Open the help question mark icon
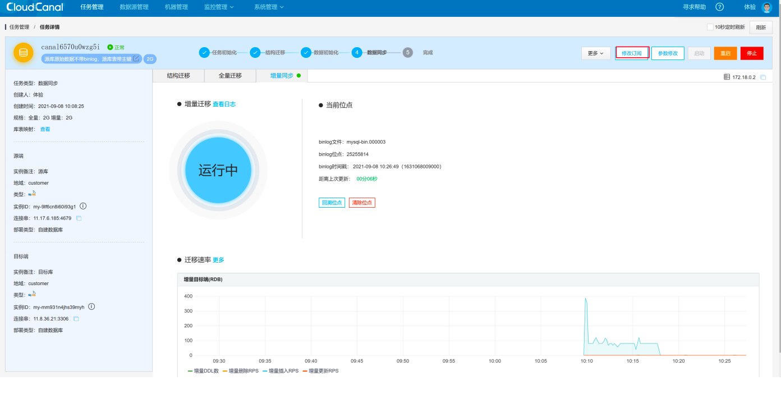 (720, 7)
